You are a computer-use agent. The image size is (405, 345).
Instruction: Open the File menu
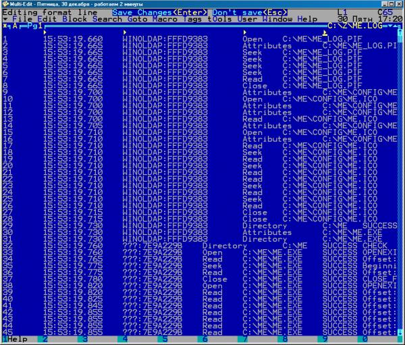click(22, 19)
